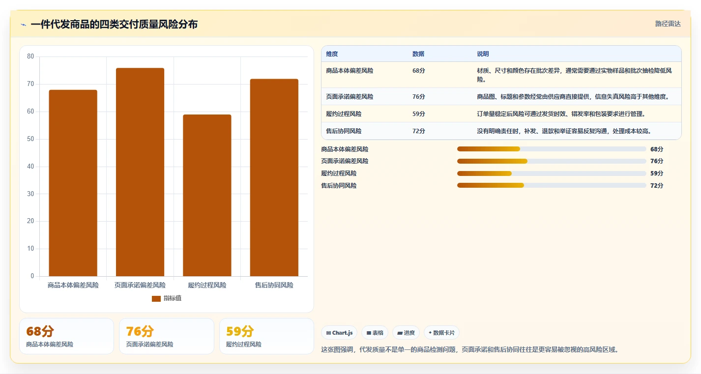
Task: Click the x-axis label 页面承诺偏差风险
Action: pyautogui.click(x=140, y=285)
